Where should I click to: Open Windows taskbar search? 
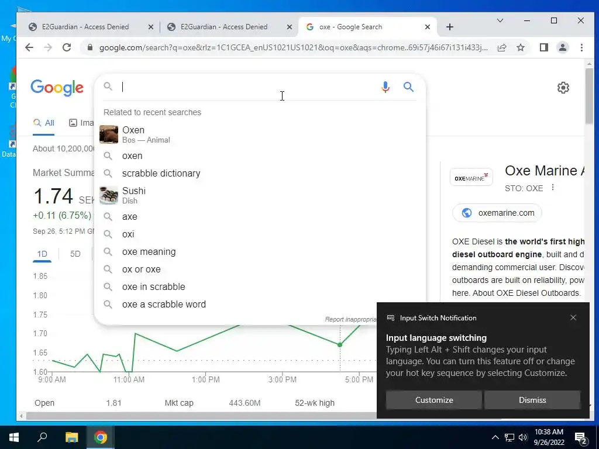click(x=42, y=437)
